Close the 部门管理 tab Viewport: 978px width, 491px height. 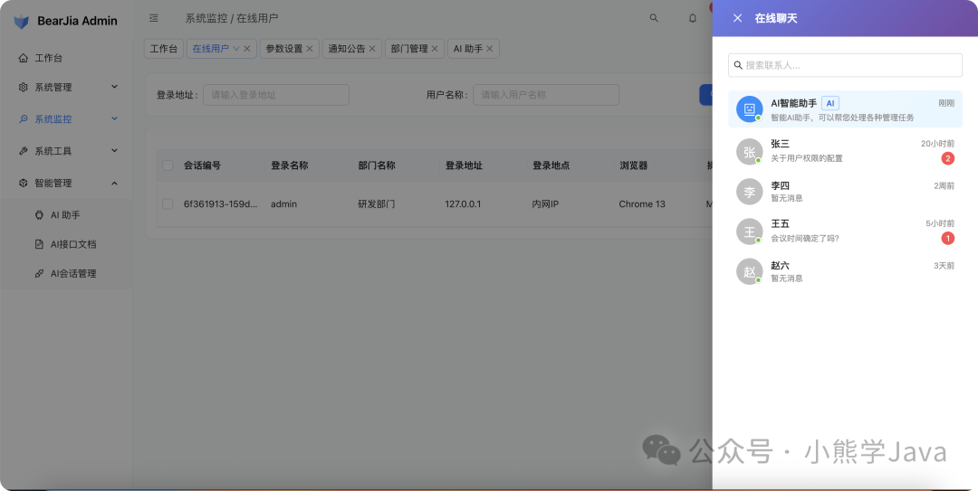click(435, 49)
